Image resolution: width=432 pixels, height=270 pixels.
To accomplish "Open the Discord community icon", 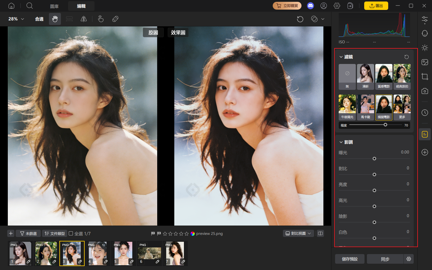I will [x=310, y=6].
